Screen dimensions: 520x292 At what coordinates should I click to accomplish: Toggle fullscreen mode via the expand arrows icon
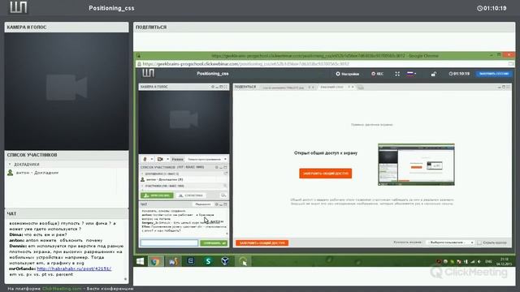pyautogui.click(x=397, y=74)
